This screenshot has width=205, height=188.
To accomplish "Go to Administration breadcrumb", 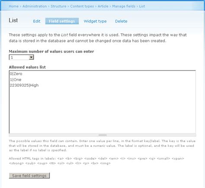I will tap(35, 6).
